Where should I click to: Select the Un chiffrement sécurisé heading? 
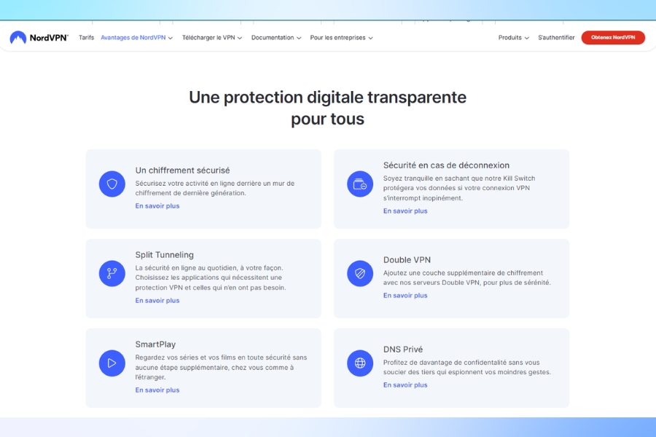(182, 170)
